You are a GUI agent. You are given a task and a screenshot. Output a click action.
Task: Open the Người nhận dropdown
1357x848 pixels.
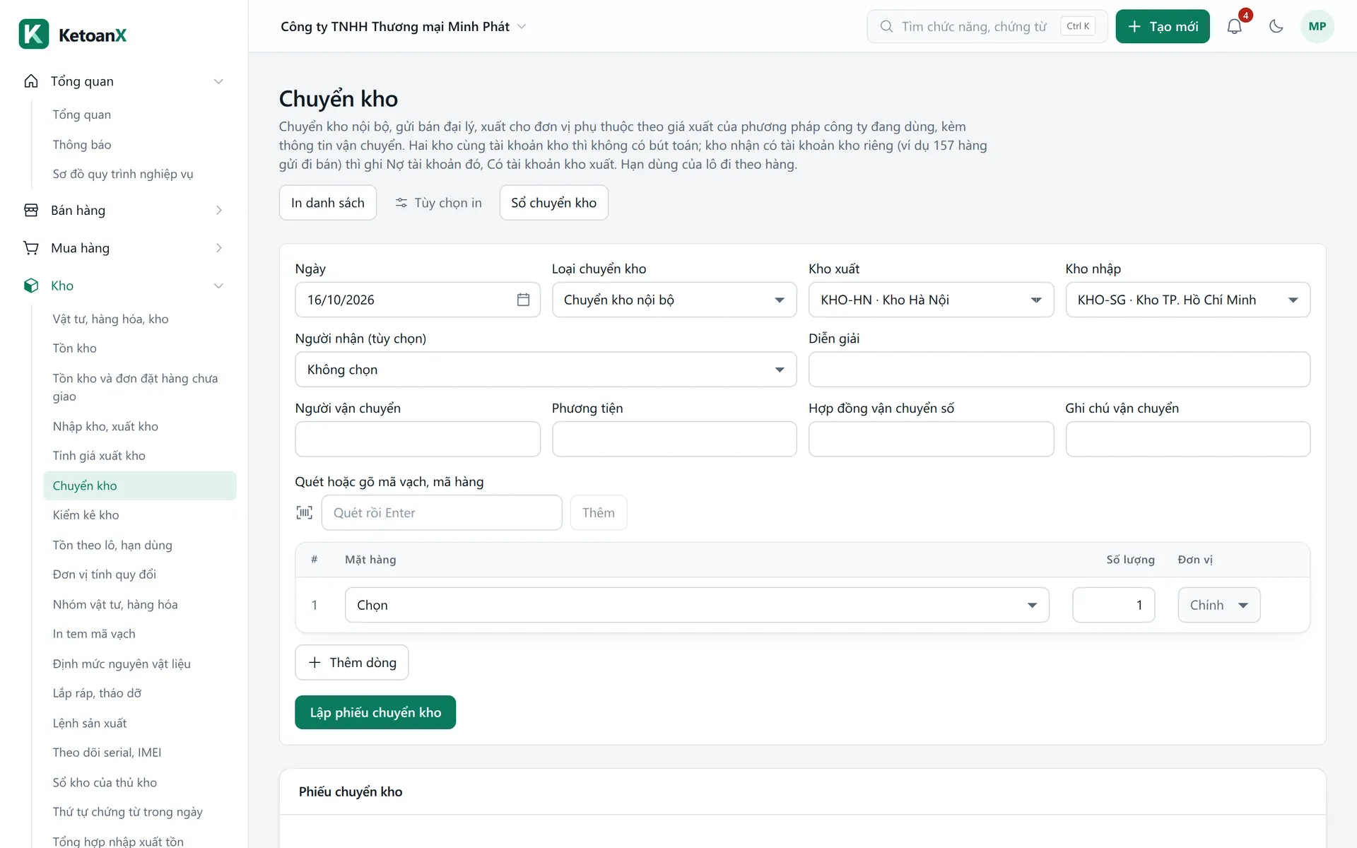546,370
